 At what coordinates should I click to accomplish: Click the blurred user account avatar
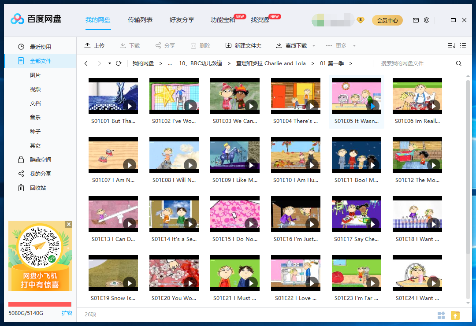[x=333, y=20]
